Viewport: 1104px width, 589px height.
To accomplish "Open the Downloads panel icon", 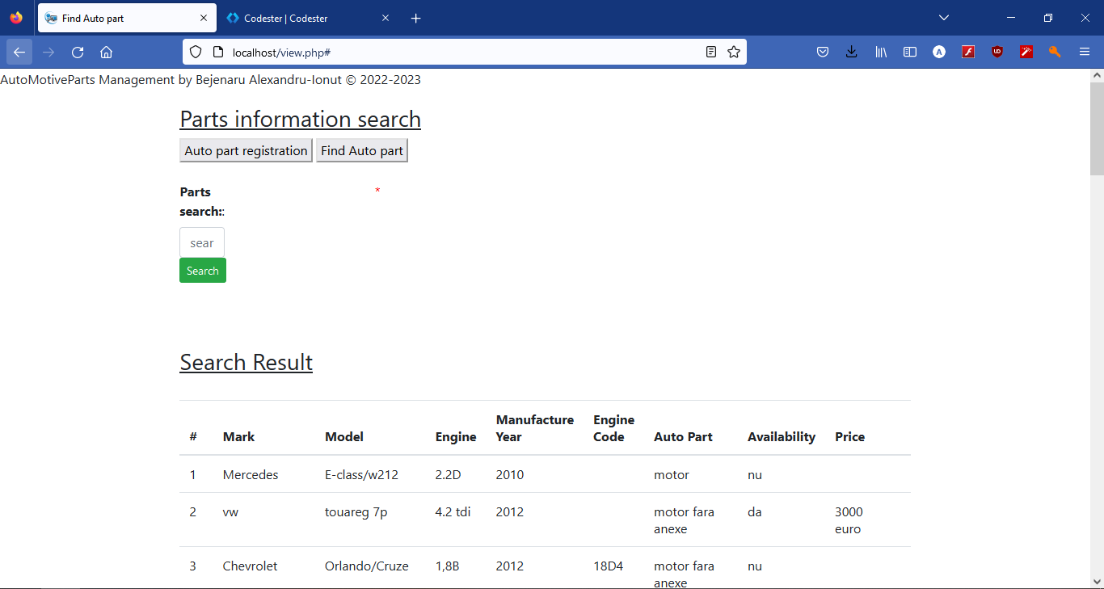I will 851,51.
